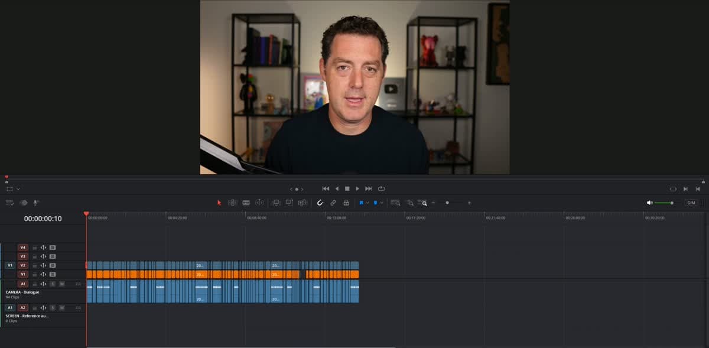This screenshot has height=348, width=709.
Task: Open the marker color dropdown arrow
Action: point(382,203)
